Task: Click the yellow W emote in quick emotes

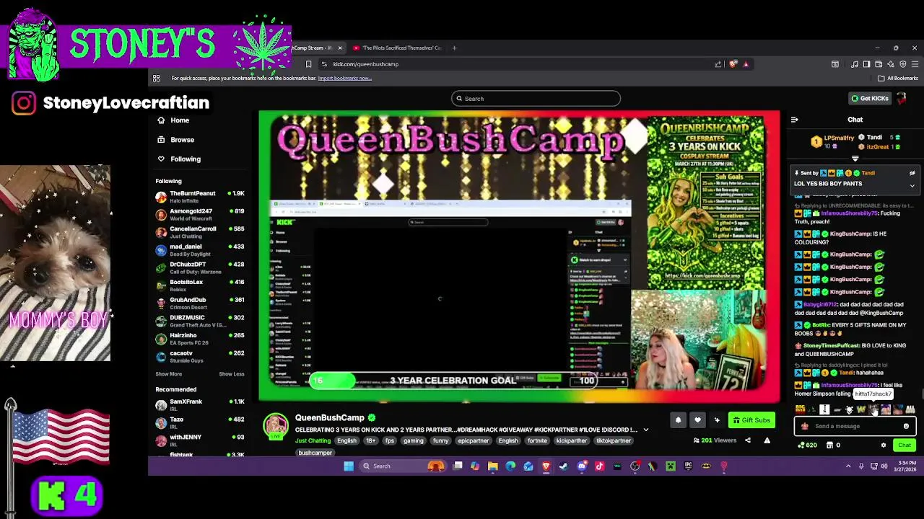Action: 860,409
